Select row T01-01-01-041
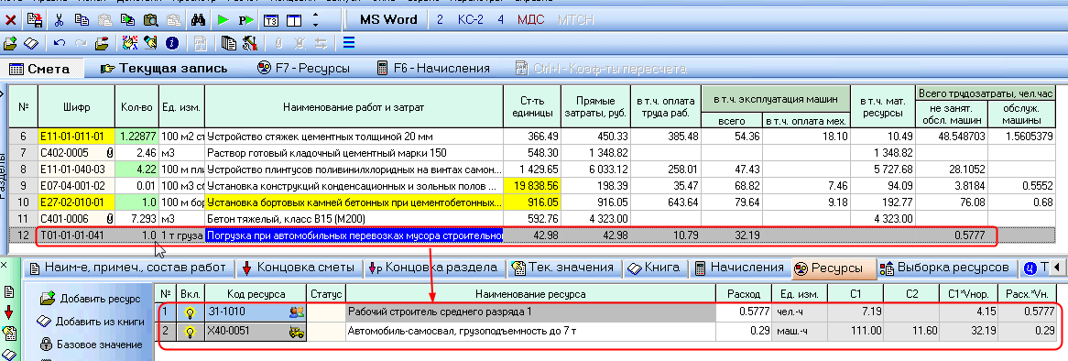 tap(533, 235)
